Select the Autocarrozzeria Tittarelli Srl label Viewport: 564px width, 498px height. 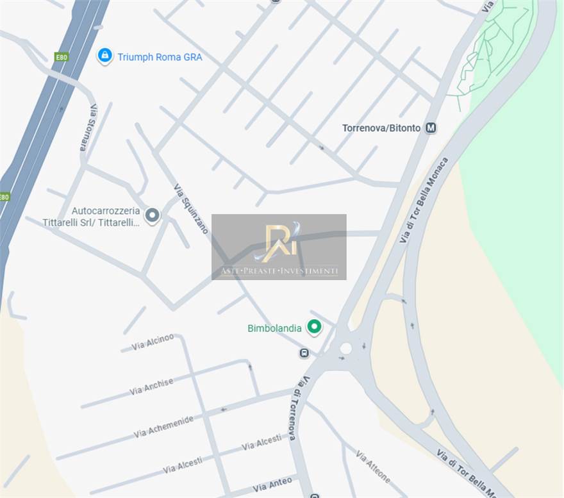click(91, 217)
